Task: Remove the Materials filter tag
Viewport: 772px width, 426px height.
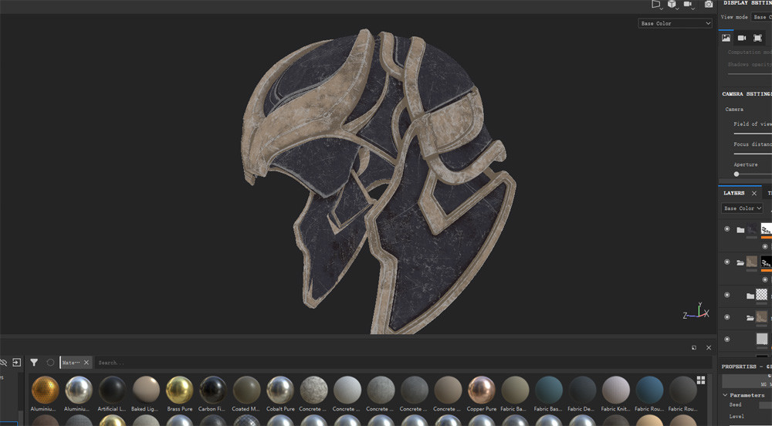Action: [x=86, y=363]
